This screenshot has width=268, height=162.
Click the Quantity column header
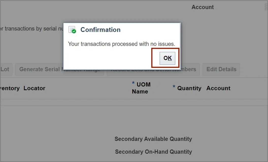pyautogui.click(x=189, y=88)
